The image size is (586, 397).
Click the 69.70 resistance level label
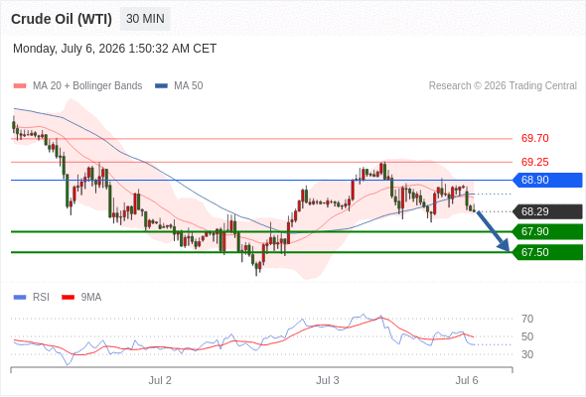click(x=534, y=138)
